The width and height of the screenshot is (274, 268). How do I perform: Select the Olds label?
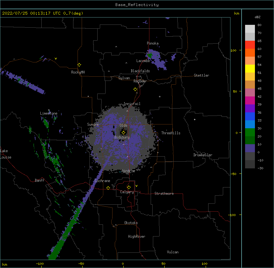(123, 125)
